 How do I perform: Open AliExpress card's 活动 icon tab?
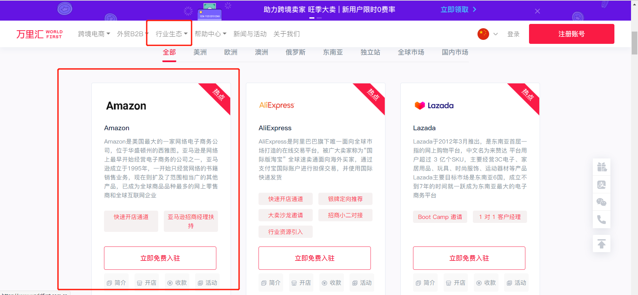coord(362,283)
